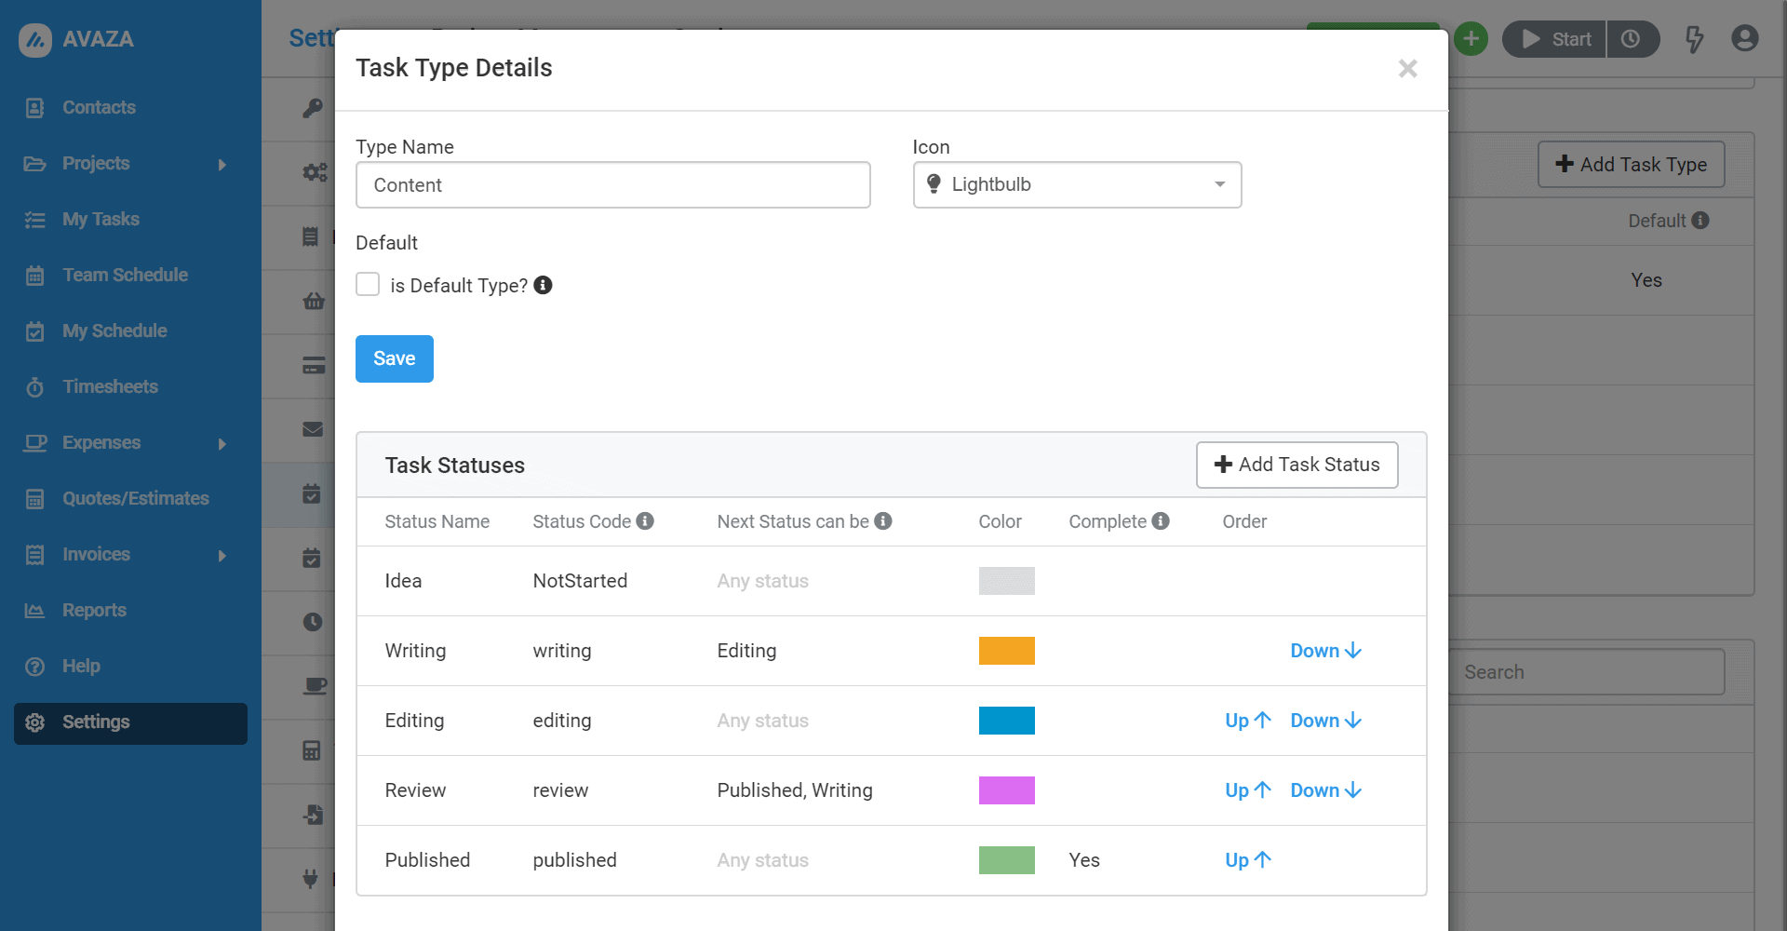Open the Contacts section icon
Viewport: 1787px width, 931px height.
click(34, 107)
